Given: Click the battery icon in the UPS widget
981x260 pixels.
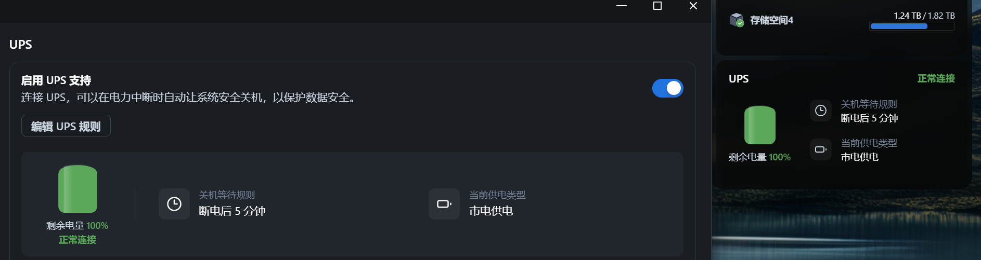Looking at the screenshot, I should click(760, 125).
